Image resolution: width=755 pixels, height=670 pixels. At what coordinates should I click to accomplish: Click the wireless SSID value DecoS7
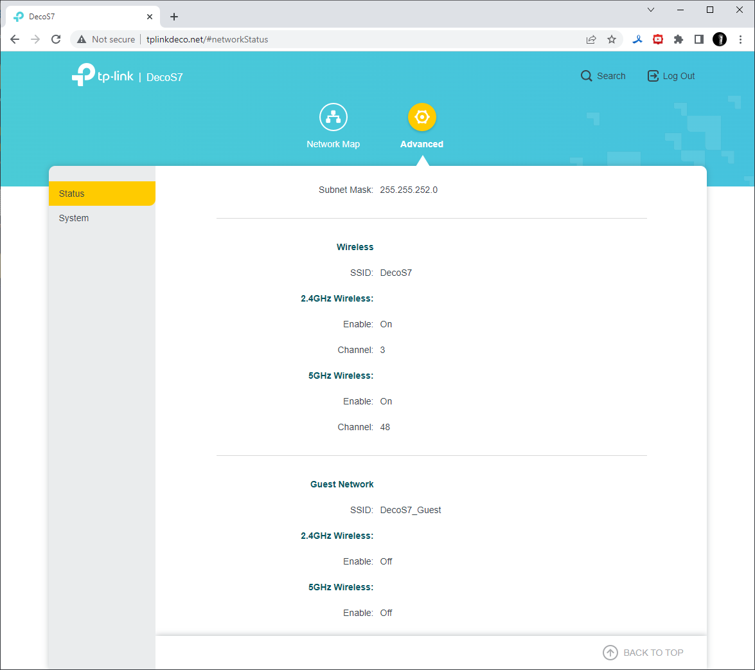pos(396,273)
